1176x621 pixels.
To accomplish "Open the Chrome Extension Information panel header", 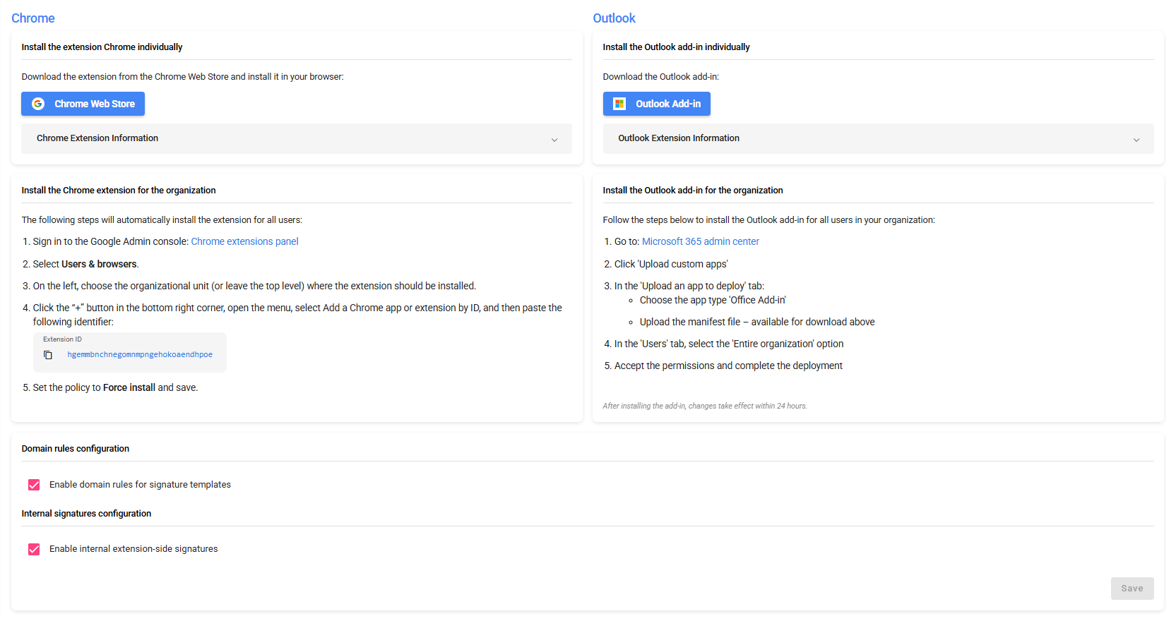I will [297, 138].
